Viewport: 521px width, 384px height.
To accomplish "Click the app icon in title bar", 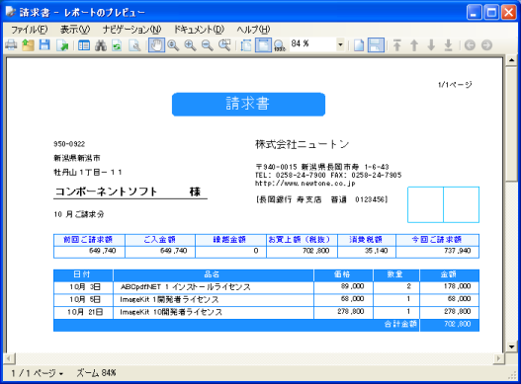I will point(11,11).
